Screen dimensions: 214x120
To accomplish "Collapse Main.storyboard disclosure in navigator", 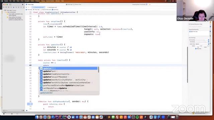I will [x=5, y=12].
